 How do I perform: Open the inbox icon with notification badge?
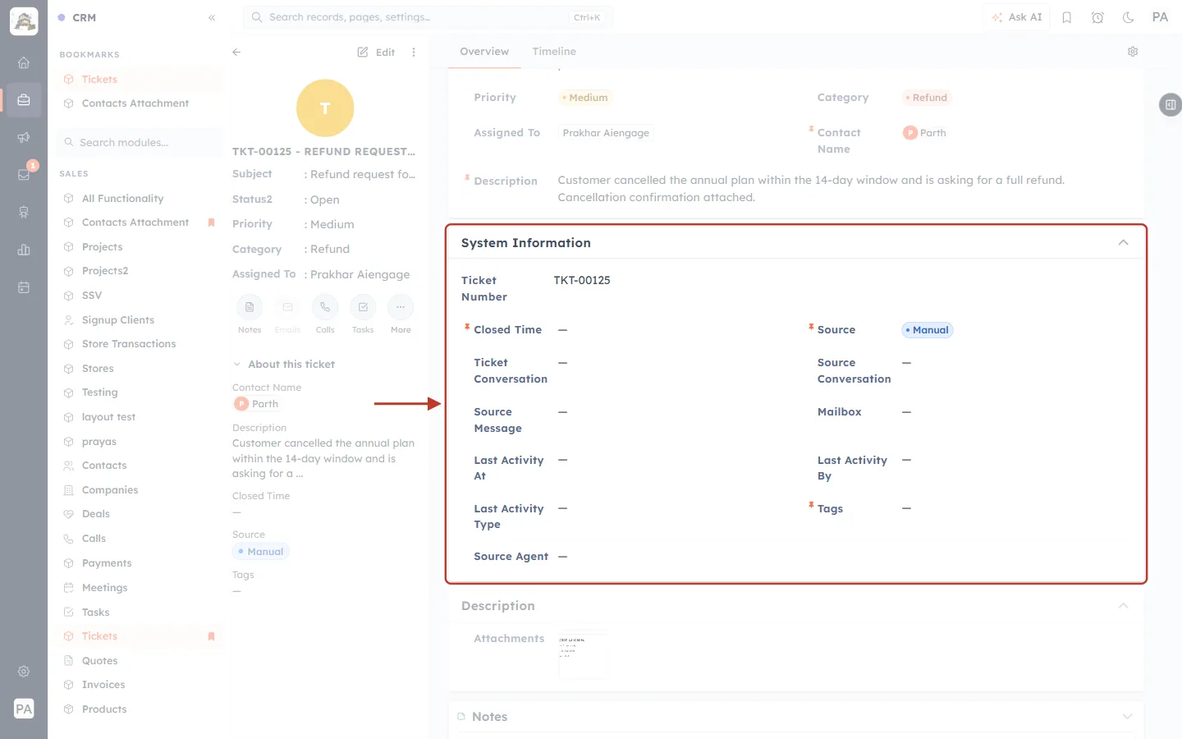(x=24, y=174)
